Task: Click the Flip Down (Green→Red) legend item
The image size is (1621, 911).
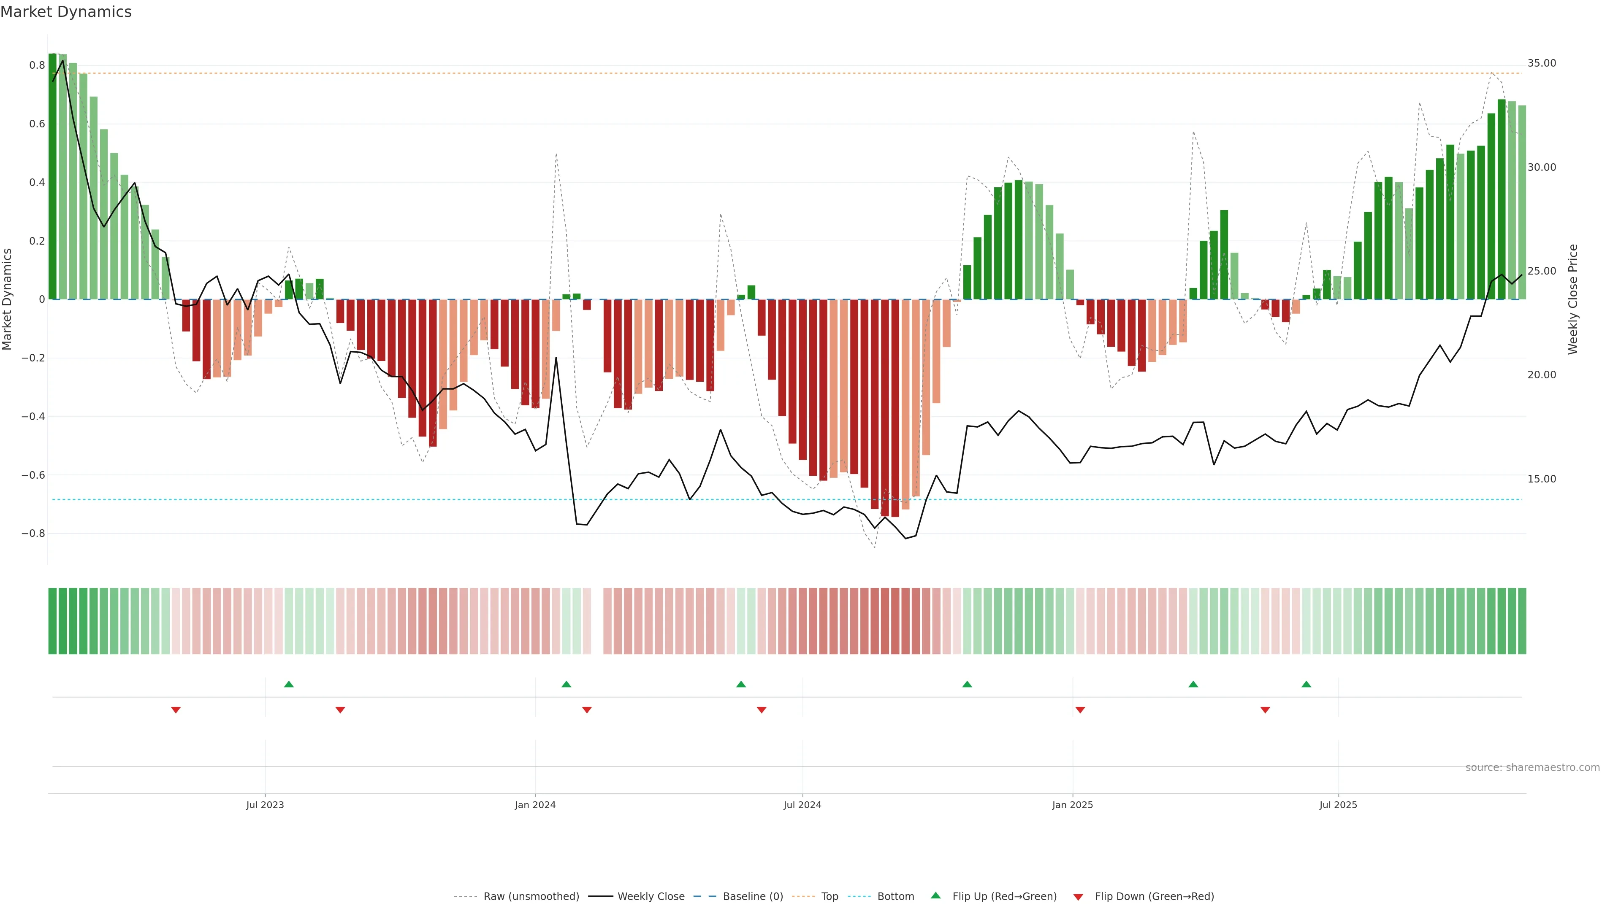Action: pos(1154,897)
